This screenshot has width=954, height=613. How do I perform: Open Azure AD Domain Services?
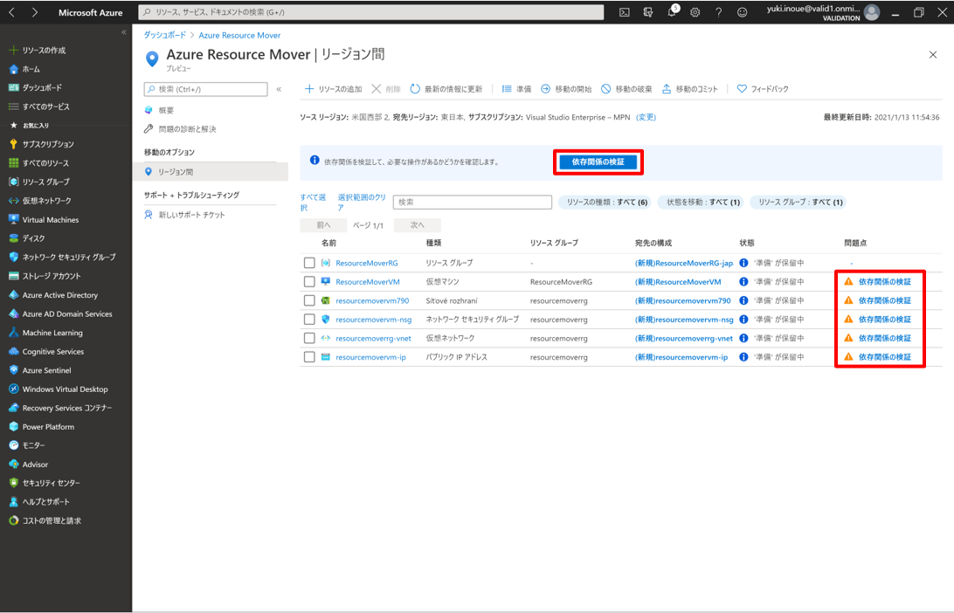pos(61,313)
